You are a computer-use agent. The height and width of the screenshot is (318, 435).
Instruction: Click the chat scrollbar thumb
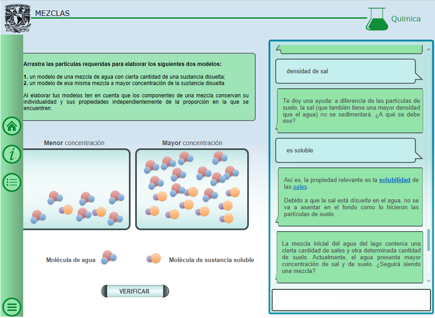pos(429,240)
